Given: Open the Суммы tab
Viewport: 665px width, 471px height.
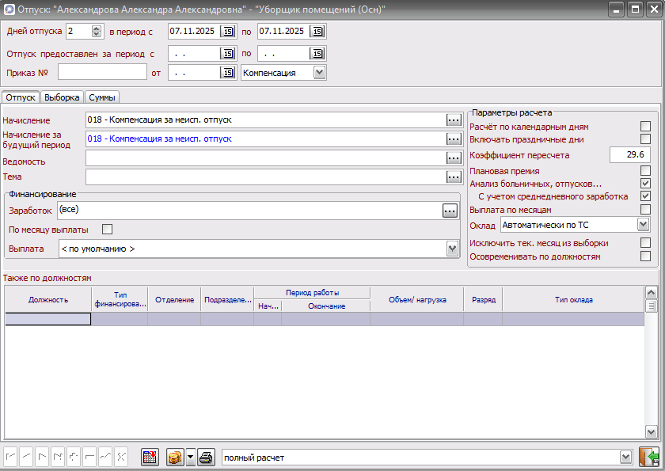Looking at the screenshot, I should [x=102, y=97].
